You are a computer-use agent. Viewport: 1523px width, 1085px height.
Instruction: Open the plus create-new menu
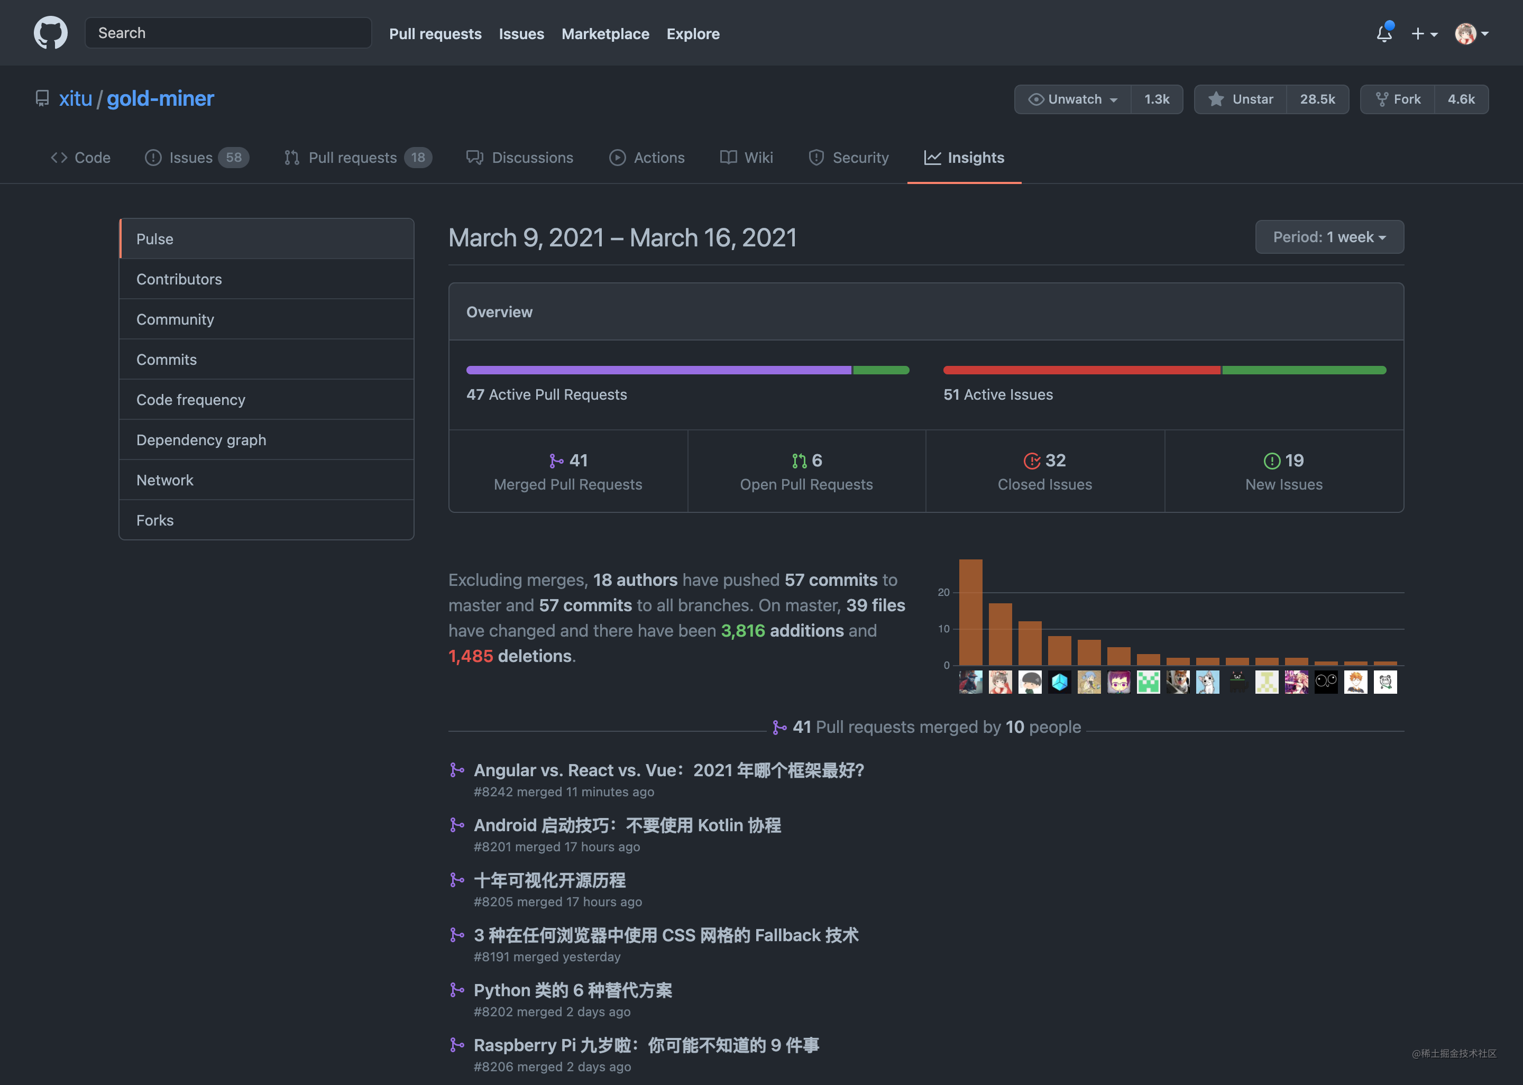[1424, 33]
